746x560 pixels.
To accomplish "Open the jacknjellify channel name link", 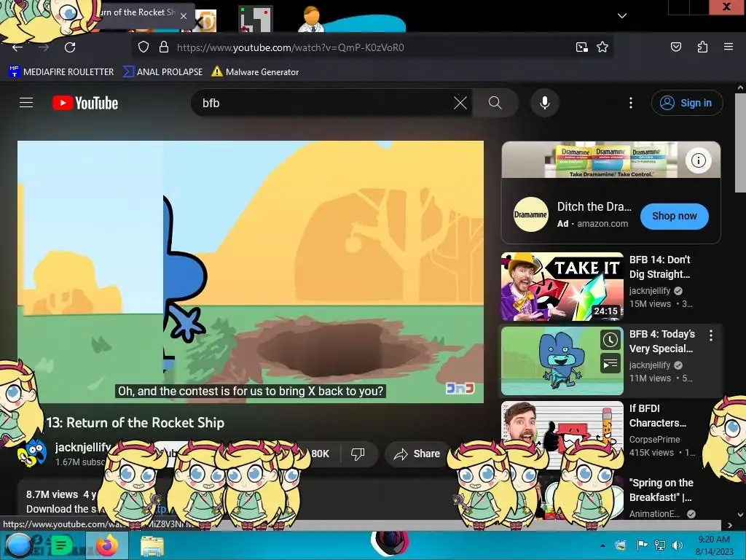I will [x=83, y=447].
